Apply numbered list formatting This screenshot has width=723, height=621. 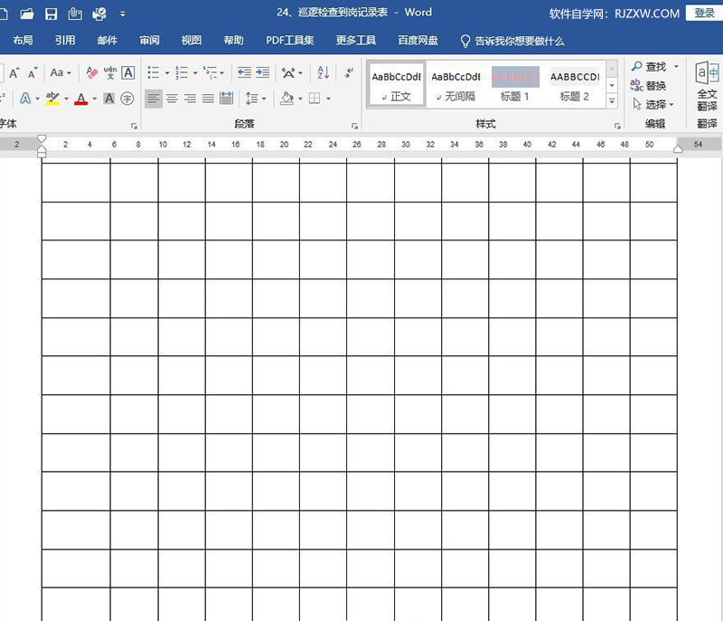tap(182, 73)
